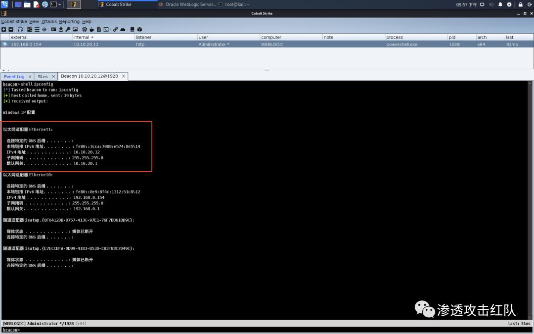Screen dimensions: 534x334
Task: Close the Beacon 10.10.20.12@1928 tab
Action: [x=123, y=76]
